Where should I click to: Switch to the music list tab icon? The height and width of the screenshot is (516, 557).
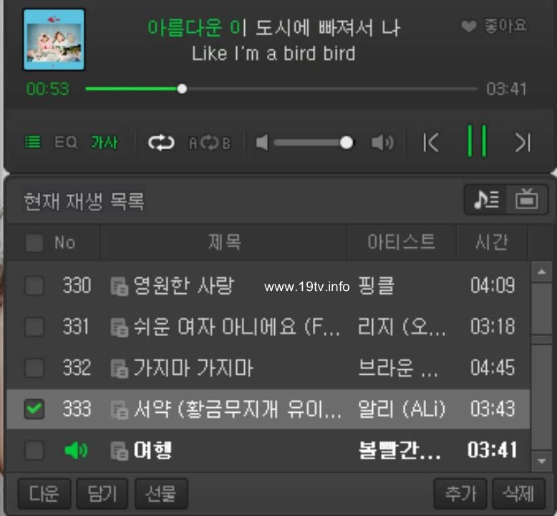point(486,199)
